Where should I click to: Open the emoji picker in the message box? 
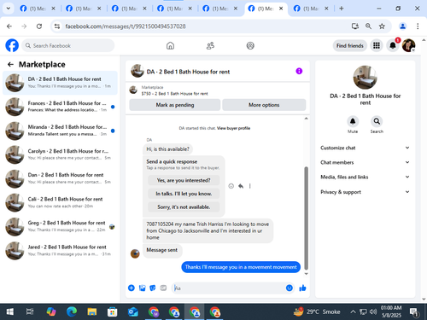(290, 288)
